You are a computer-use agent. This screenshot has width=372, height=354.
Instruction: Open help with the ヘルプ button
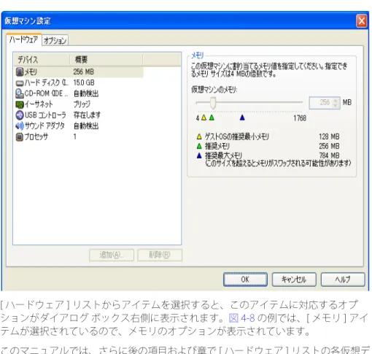pos(343,280)
